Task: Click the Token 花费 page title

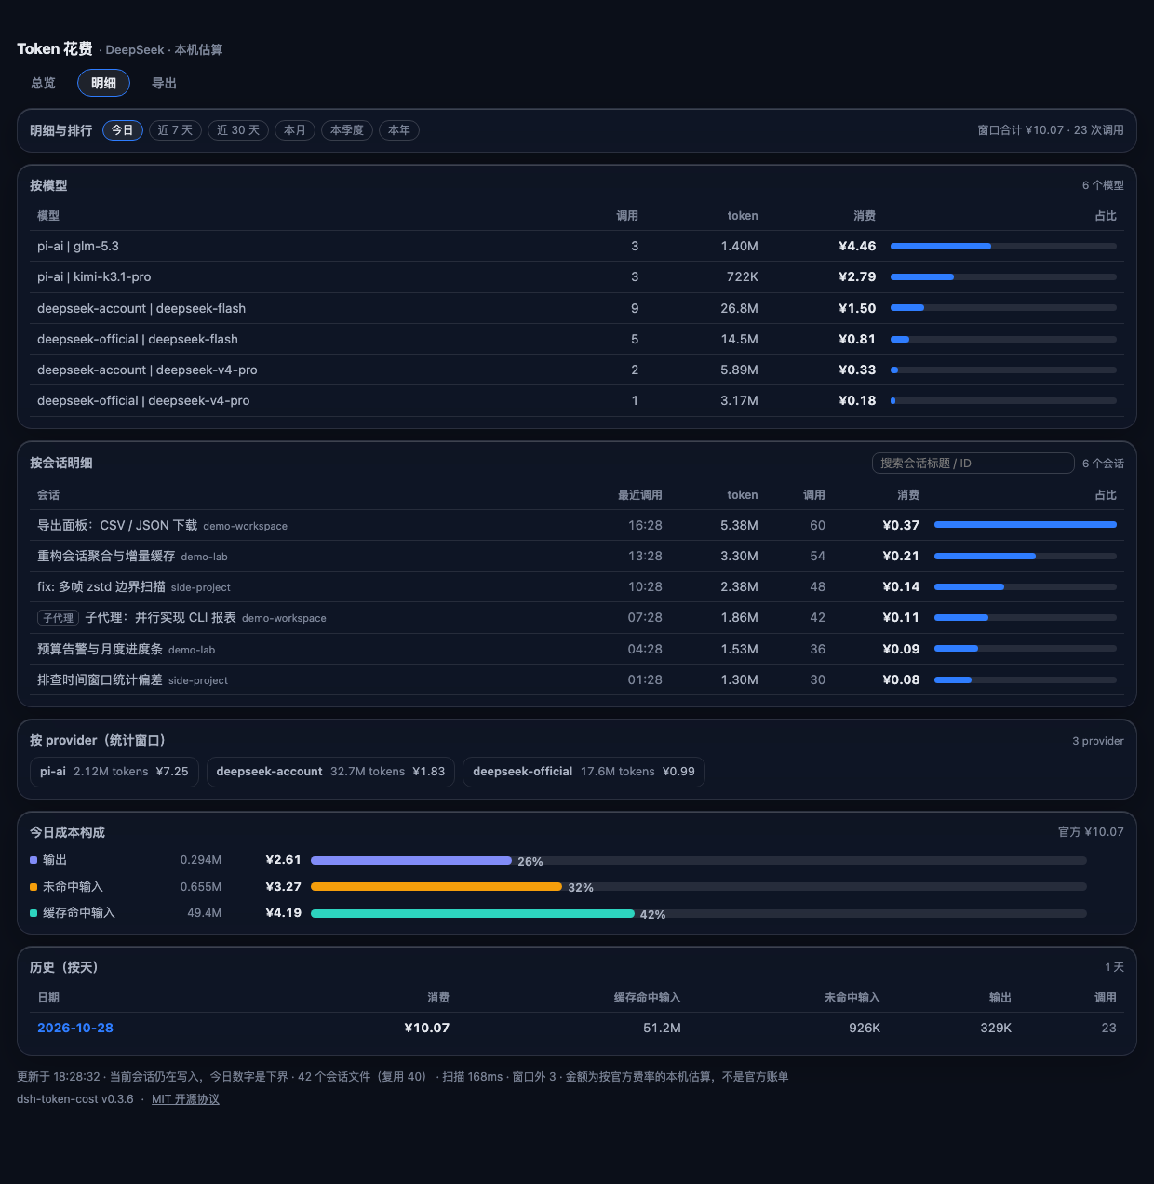Action: tap(55, 48)
